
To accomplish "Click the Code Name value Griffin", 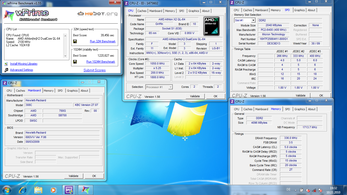I will tap(159, 24).
